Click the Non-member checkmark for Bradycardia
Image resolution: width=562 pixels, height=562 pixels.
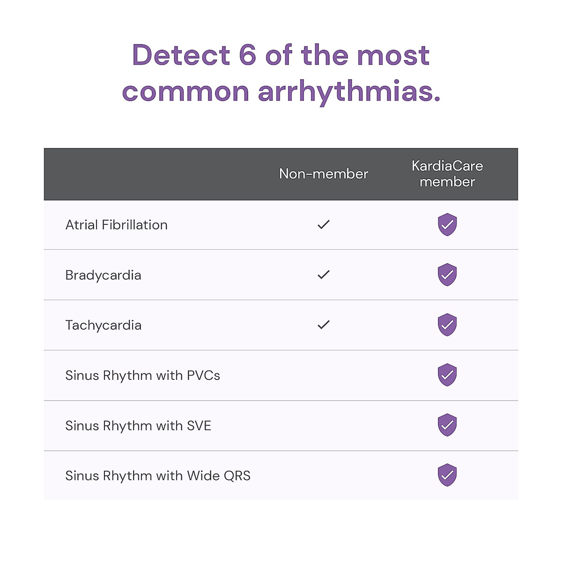point(324,275)
